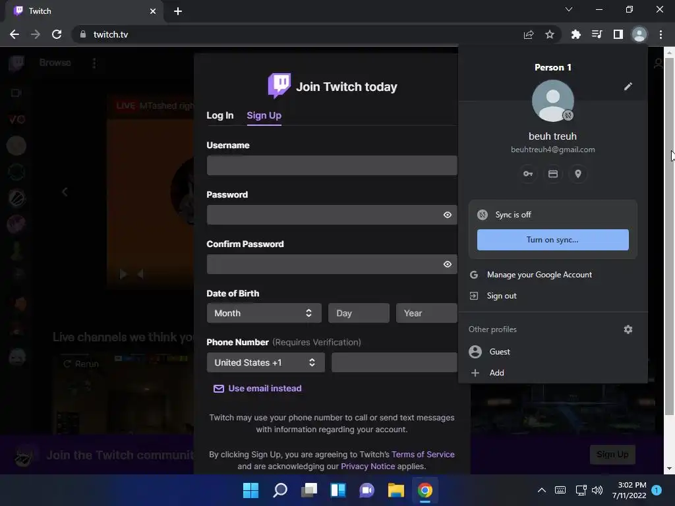Open Windows Start menu
Screen dimensions: 675x506
[250, 490]
